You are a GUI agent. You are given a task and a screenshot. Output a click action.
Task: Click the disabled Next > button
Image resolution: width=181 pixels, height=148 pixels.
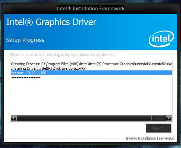click(x=159, y=128)
